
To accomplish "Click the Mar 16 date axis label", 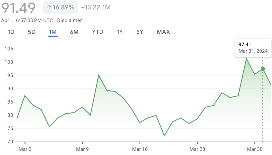I will tap(140, 149).
